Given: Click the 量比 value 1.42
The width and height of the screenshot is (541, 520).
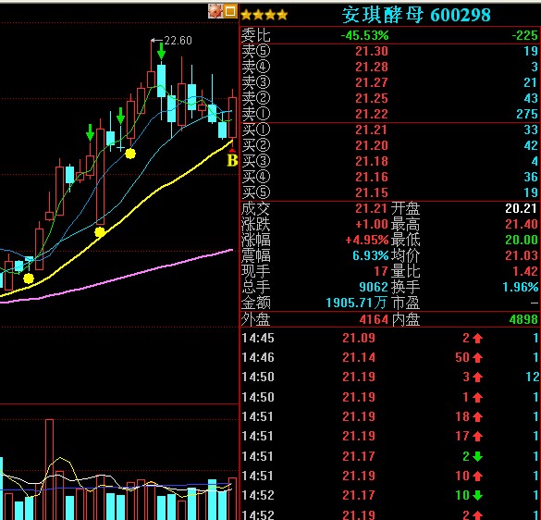Looking at the screenshot, I should pos(524,272).
